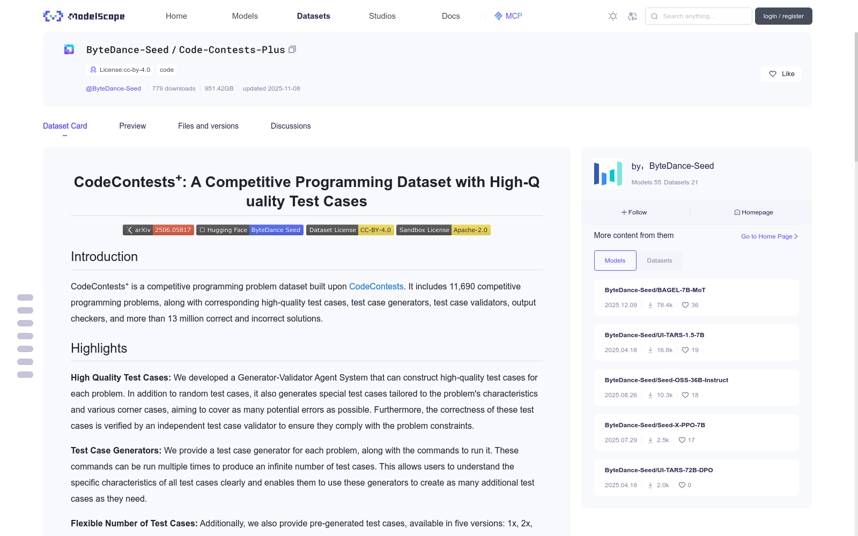The image size is (858, 536).
Task: Copy the dataset name using the copy icon
Action: (292, 49)
